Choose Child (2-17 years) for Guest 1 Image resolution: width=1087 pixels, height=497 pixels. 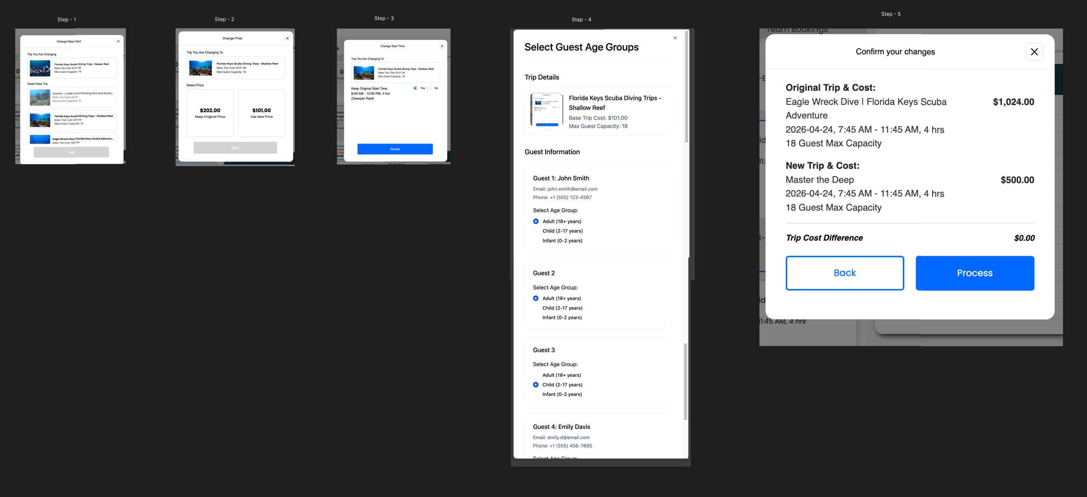coord(536,231)
